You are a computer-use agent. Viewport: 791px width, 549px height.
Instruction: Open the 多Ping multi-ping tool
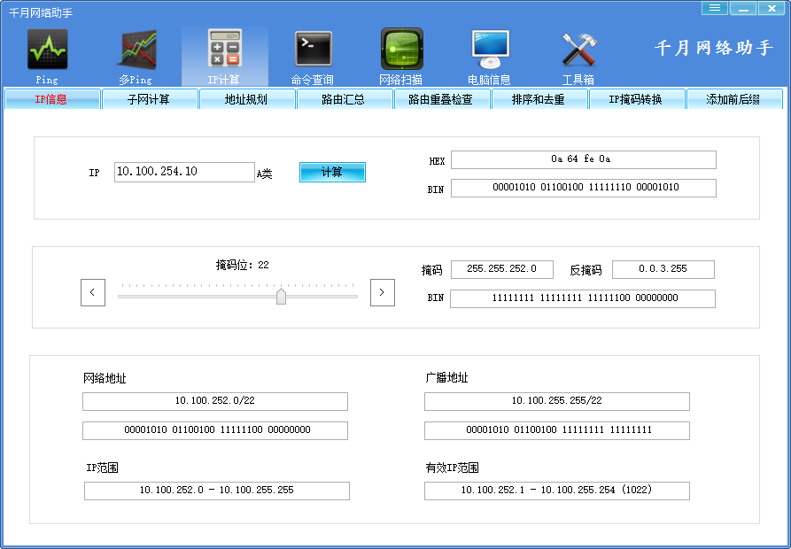[136, 50]
